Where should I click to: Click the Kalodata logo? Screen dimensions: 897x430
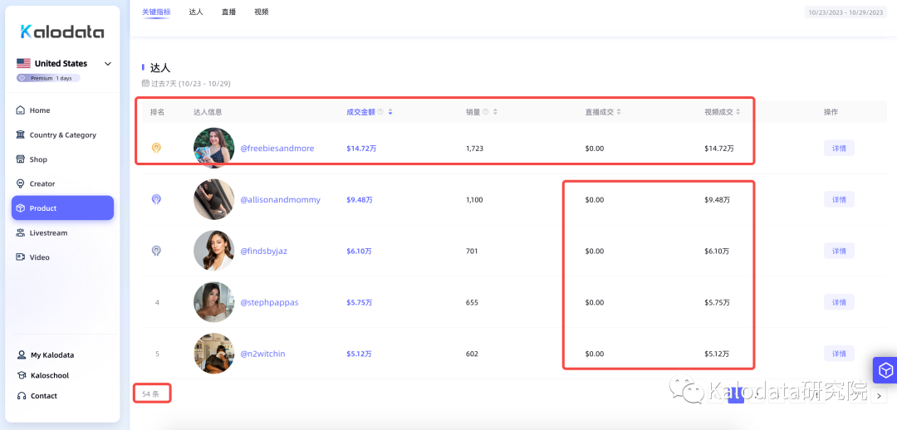pyautogui.click(x=62, y=32)
